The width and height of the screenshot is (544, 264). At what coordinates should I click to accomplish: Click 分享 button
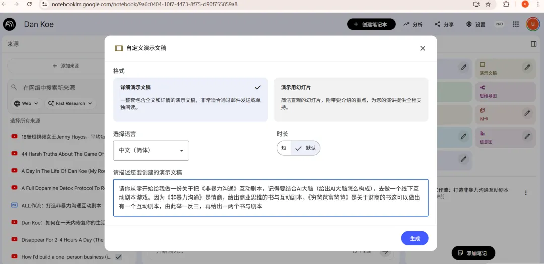444,24
